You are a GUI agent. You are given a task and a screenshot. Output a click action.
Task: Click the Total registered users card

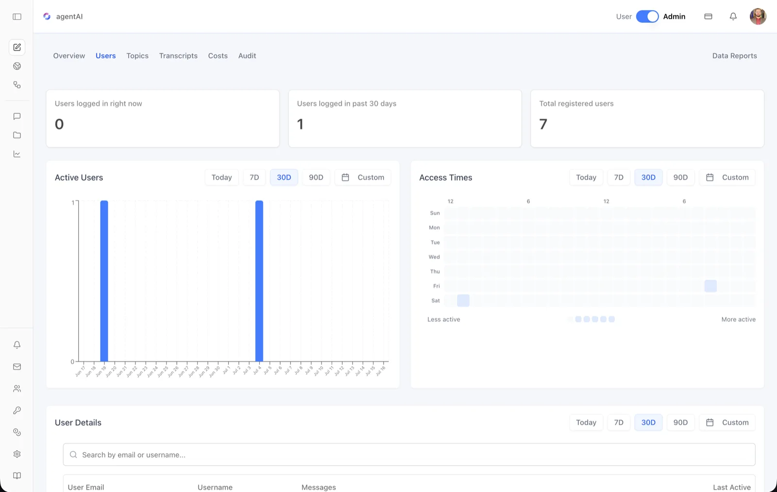(x=647, y=119)
